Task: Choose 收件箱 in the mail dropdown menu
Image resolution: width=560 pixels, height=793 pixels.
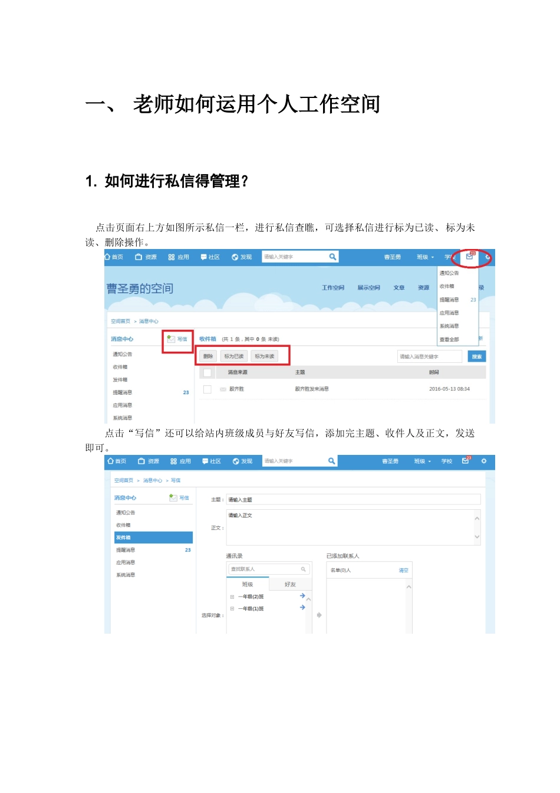Action: (x=447, y=286)
